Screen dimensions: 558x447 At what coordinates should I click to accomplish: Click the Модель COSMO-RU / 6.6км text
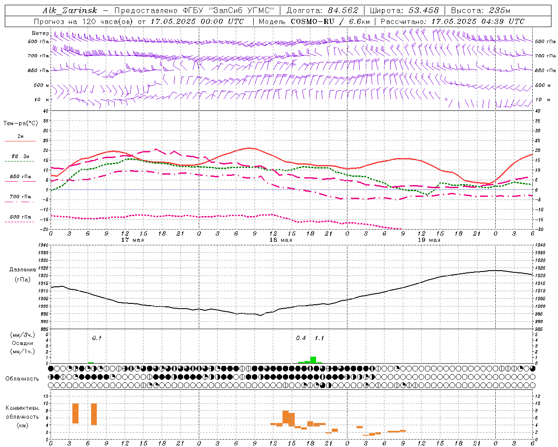[x=314, y=21]
